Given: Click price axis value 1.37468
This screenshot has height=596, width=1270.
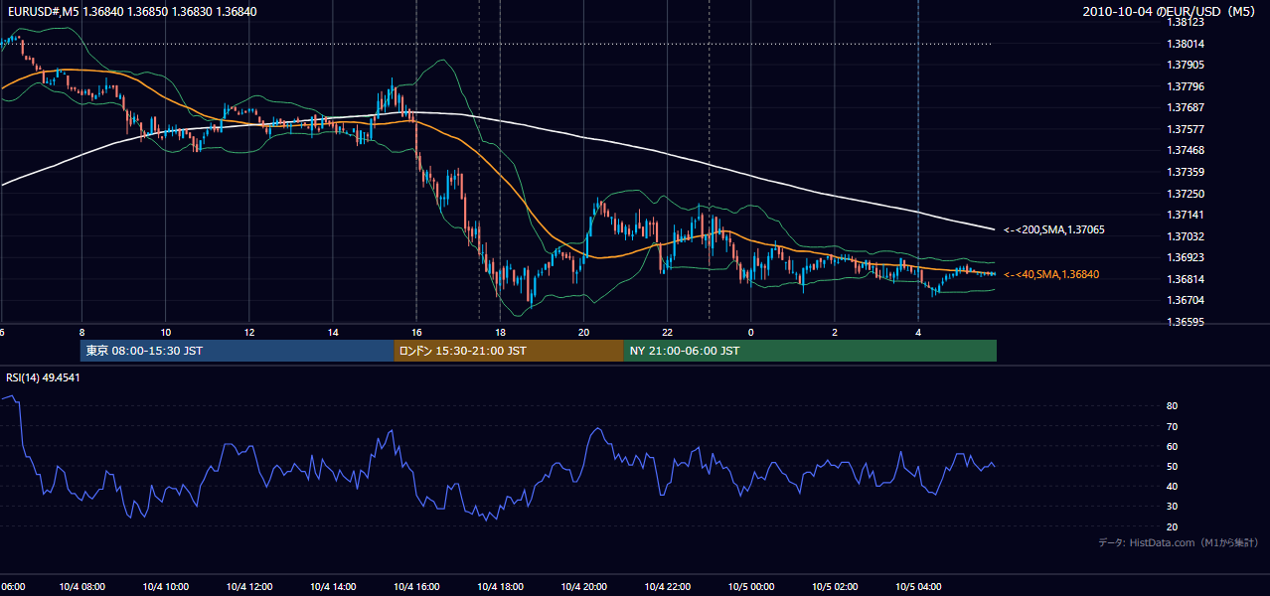Looking at the screenshot, I should coord(1185,150).
